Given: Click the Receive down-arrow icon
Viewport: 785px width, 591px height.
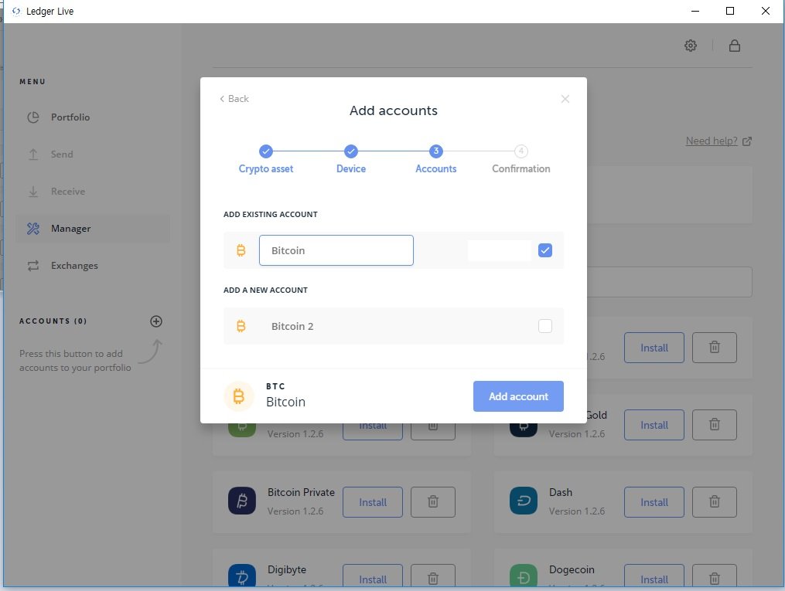Looking at the screenshot, I should tap(33, 192).
